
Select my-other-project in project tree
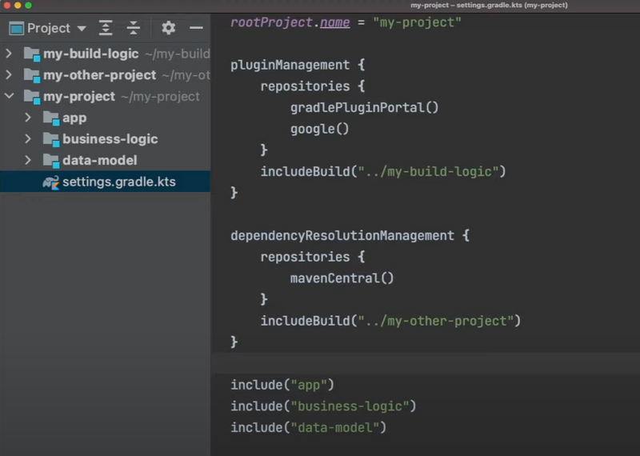(99, 74)
